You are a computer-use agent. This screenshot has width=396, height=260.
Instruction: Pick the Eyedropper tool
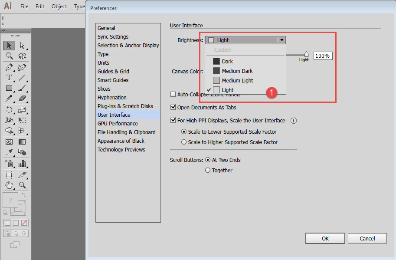(9, 152)
